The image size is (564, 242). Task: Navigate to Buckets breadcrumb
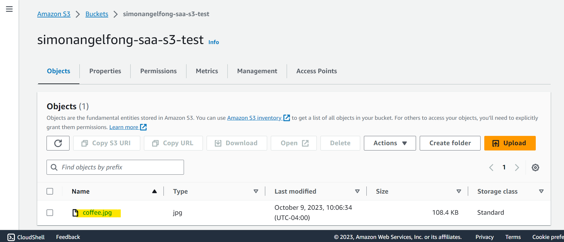click(x=97, y=14)
